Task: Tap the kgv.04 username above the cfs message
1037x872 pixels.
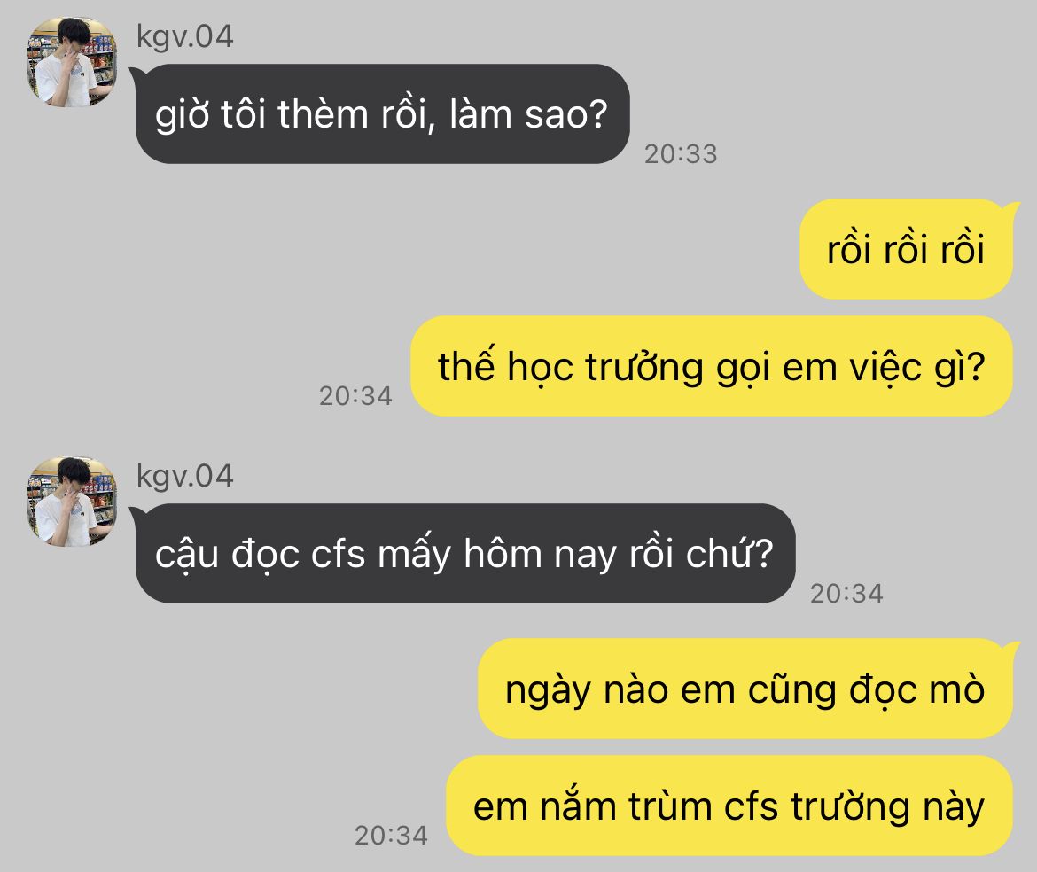Action: (x=184, y=477)
